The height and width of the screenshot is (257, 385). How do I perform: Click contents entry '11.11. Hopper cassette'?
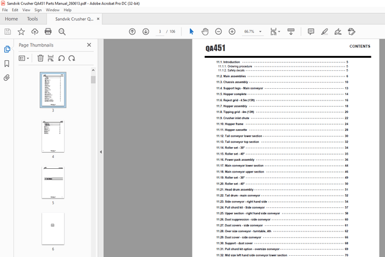coord(282,130)
